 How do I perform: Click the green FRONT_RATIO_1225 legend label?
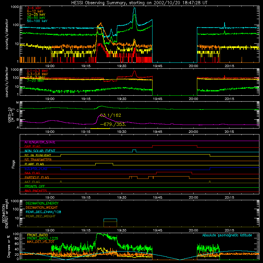tap(42, 238)
